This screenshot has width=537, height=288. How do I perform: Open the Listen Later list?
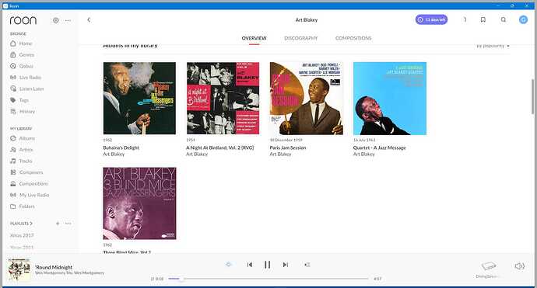point(27,88)
